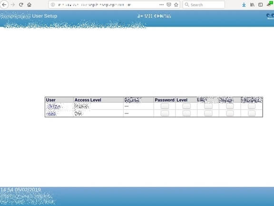Viewport: 274px width, 206px height.
Task: Click the browser back arrow button
Action: (4, 5)
